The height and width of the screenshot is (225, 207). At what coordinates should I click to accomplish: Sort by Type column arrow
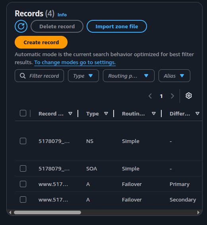pyautogui.click(x=106, y=113)
